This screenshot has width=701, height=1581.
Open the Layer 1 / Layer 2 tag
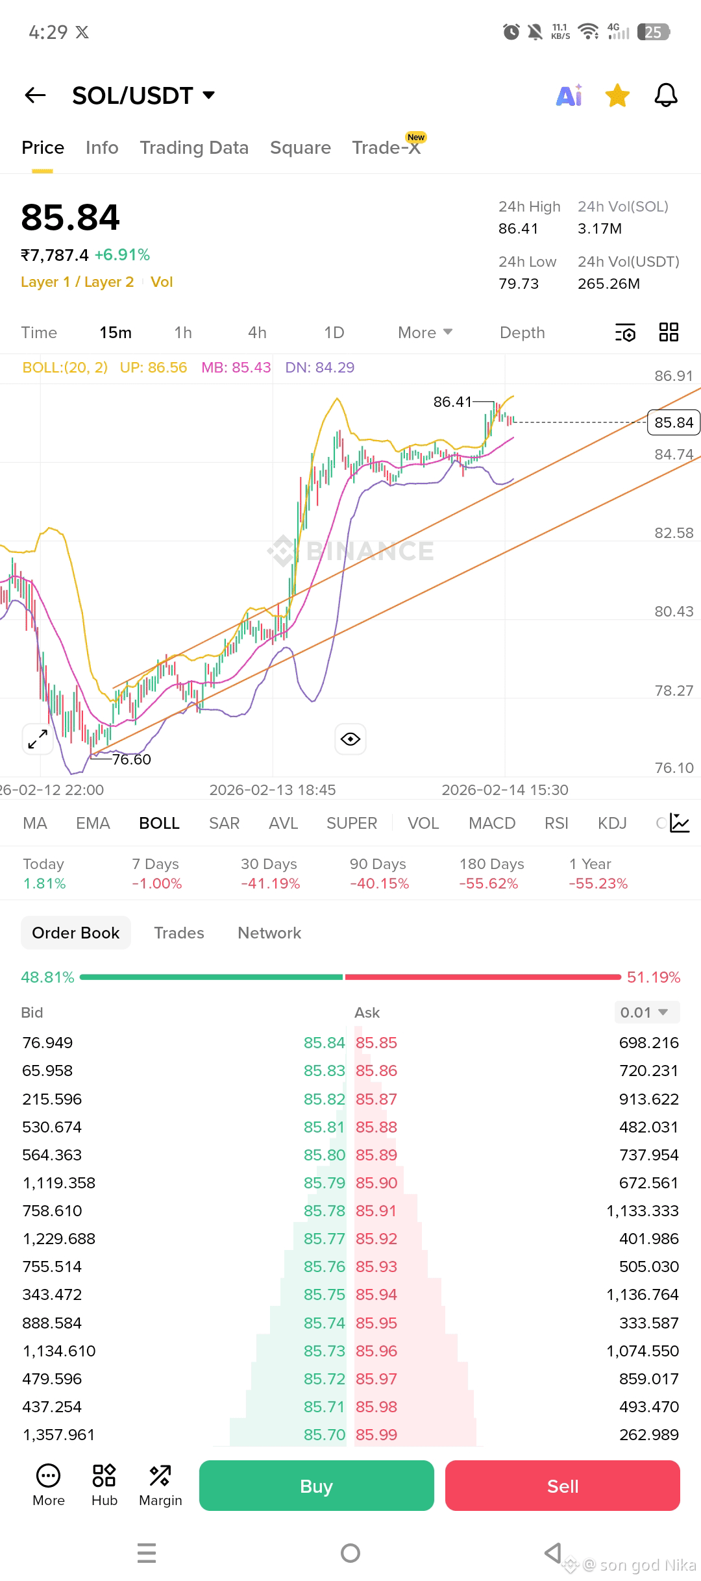77,282
